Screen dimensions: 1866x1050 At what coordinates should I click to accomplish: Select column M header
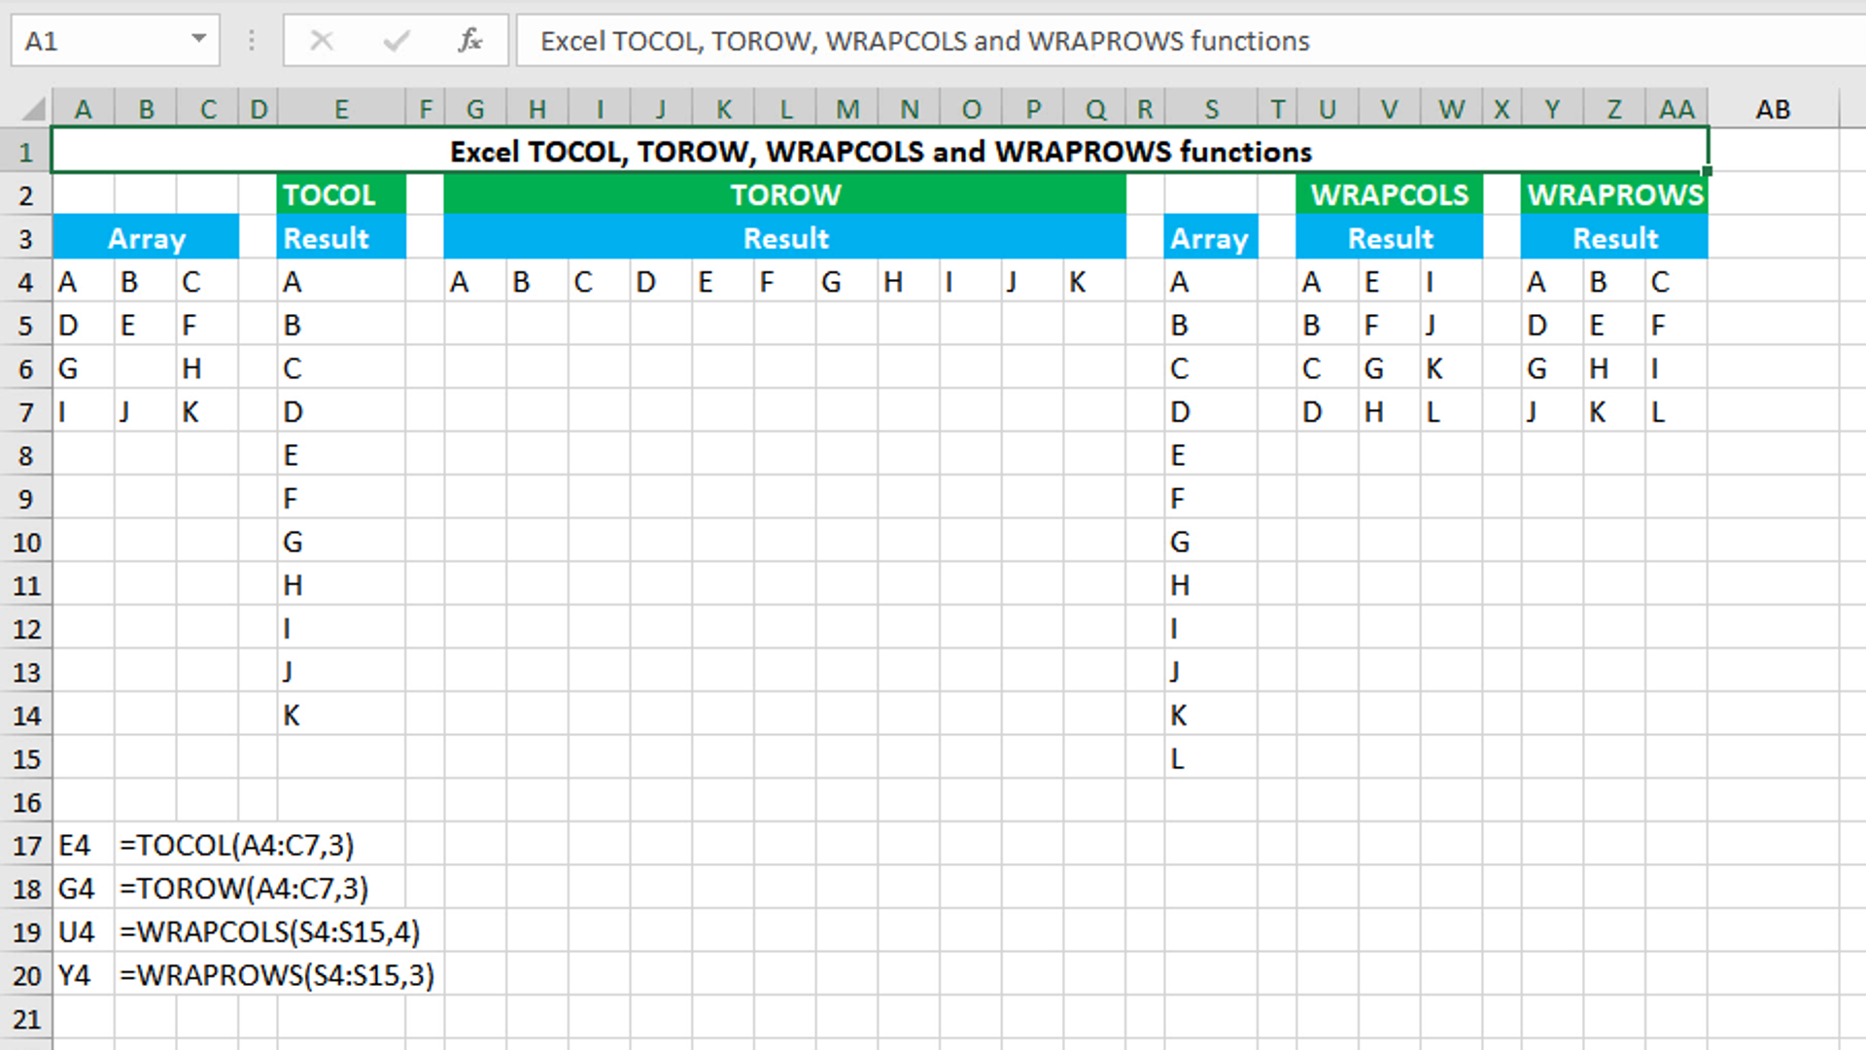coord(847,109)
